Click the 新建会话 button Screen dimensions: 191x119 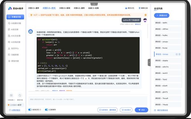point(162,16)
